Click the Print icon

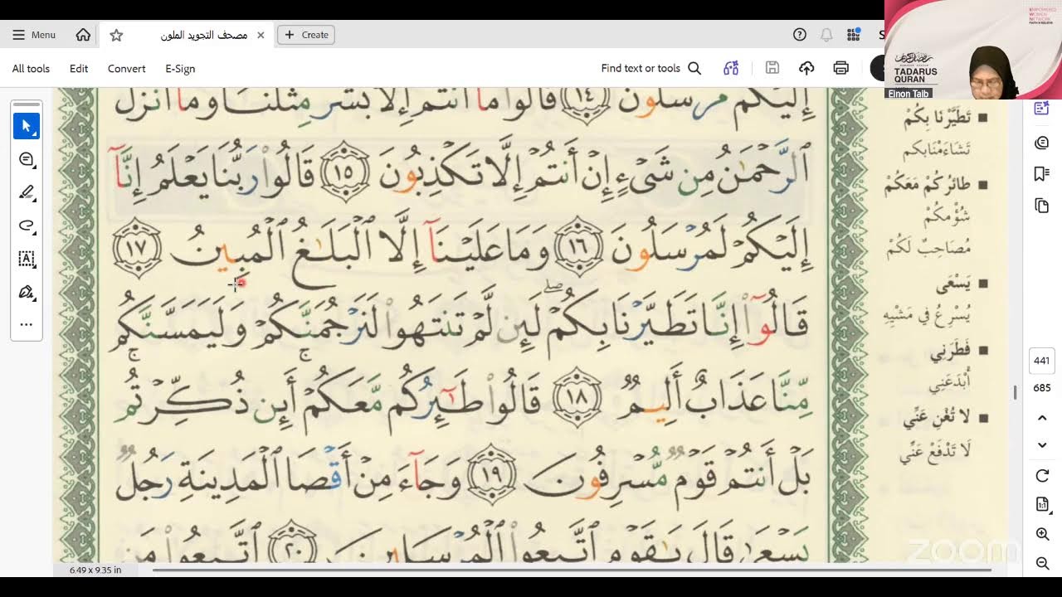pyautogui.click(x=840, y=69)
